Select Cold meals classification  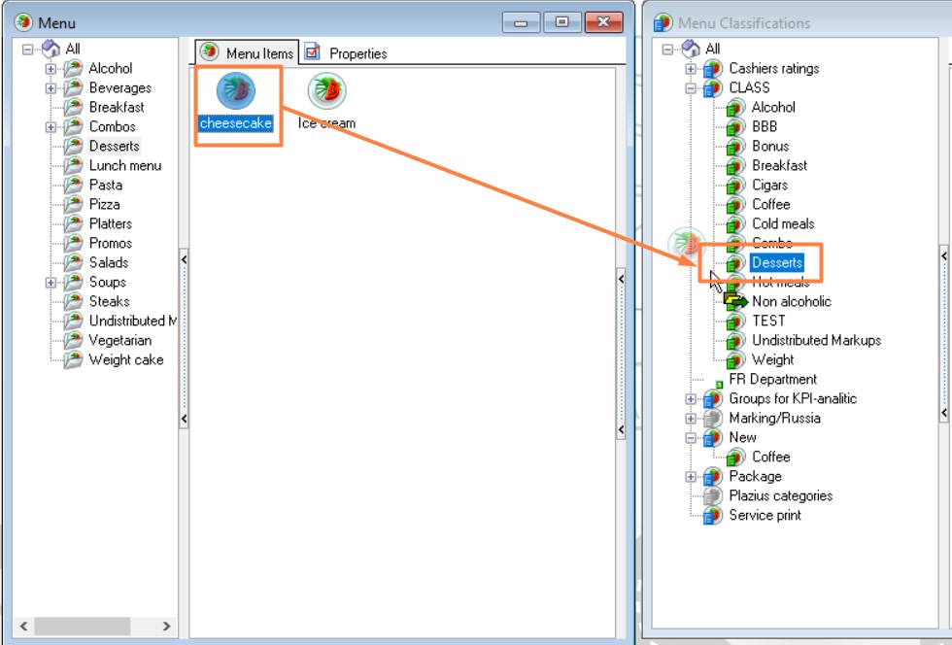pos(783,223)
